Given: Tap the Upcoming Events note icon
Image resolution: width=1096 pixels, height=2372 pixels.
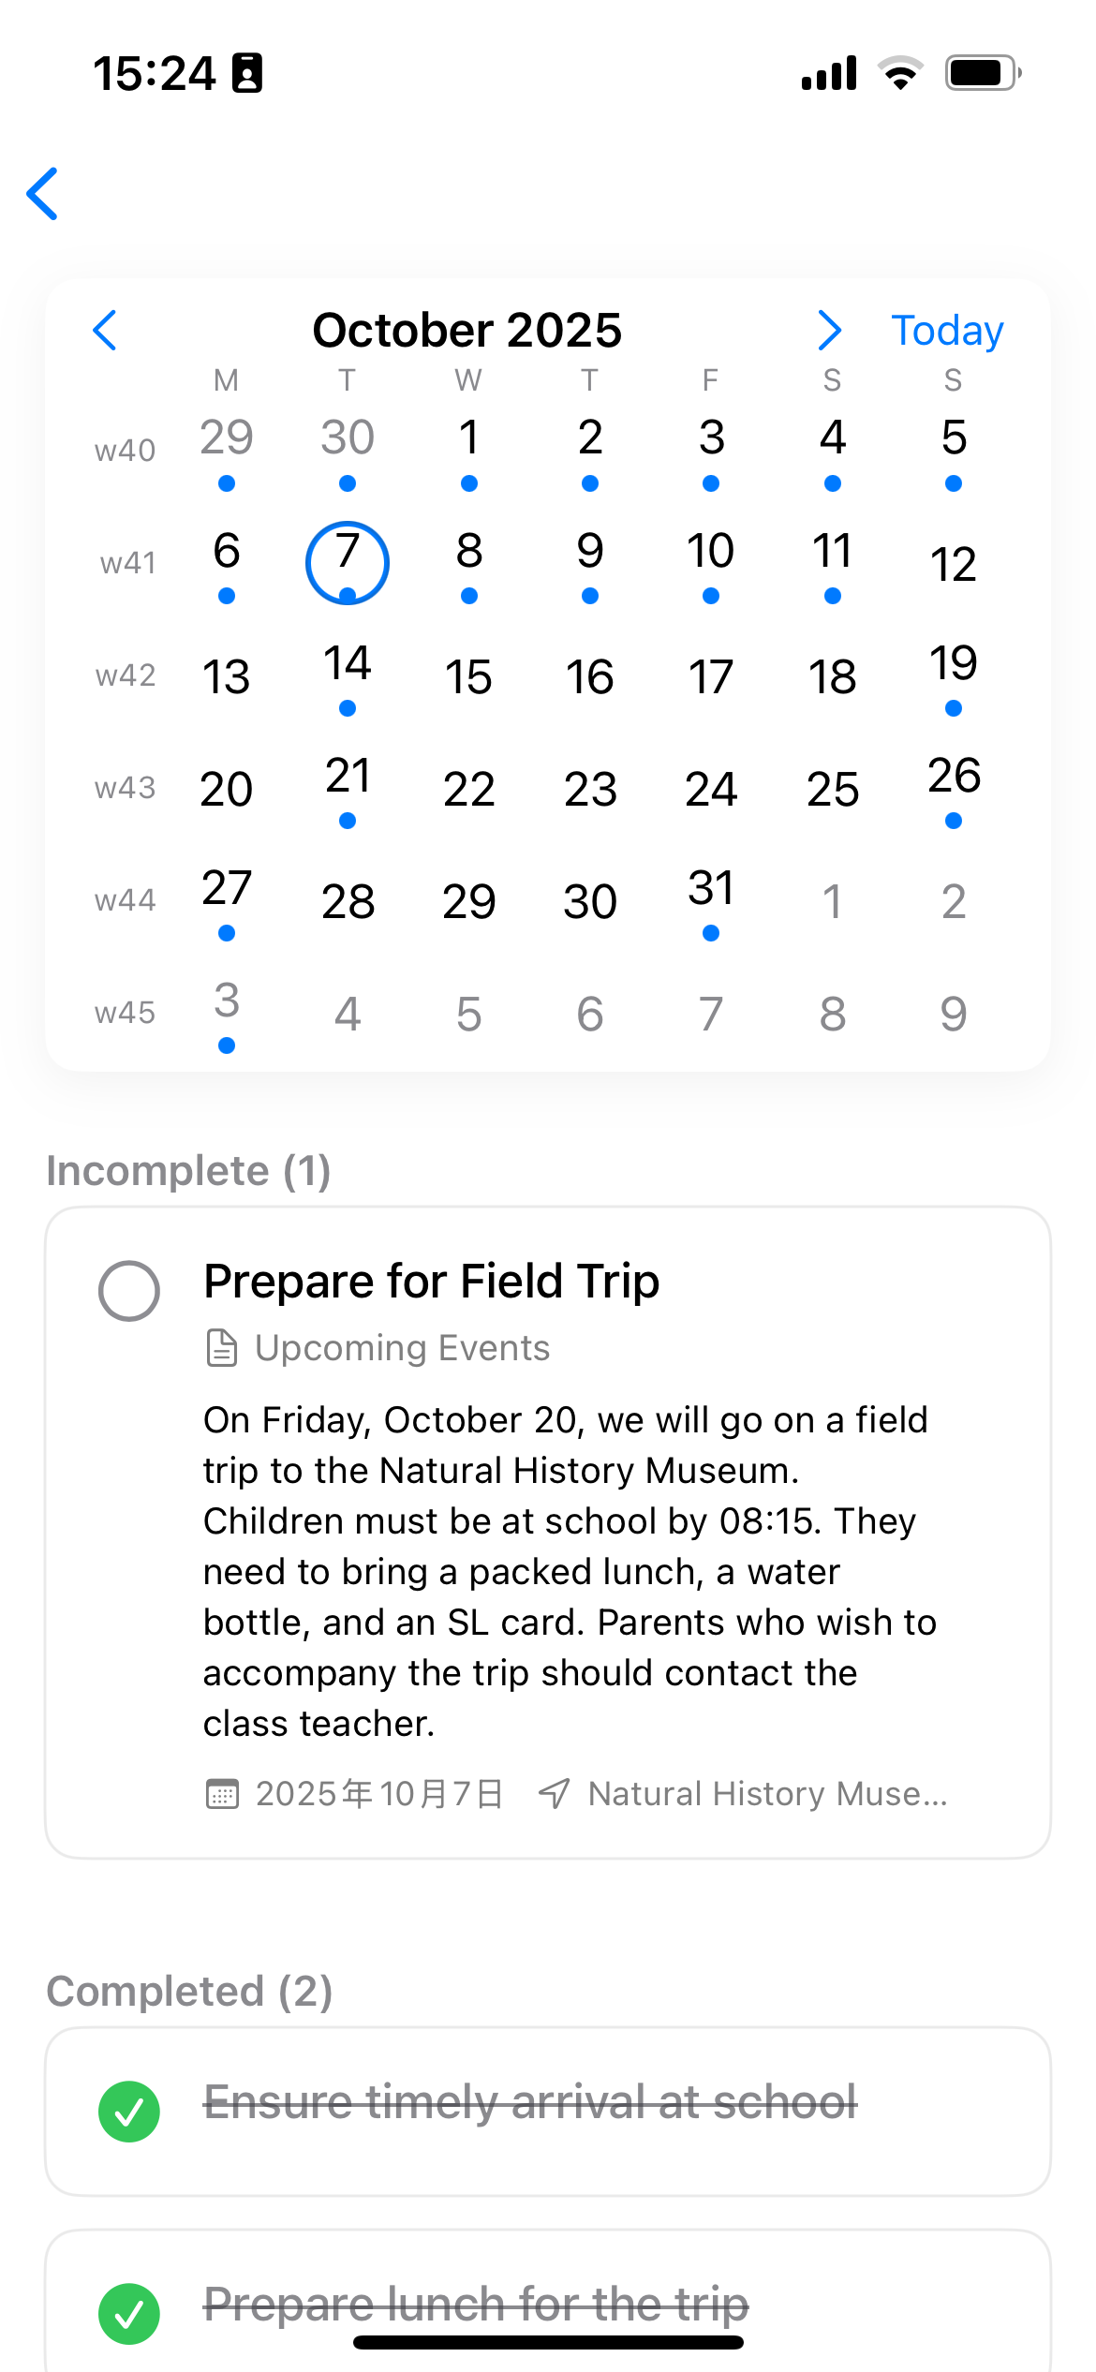Looking at the screenshot, I should pos(221,1348).
